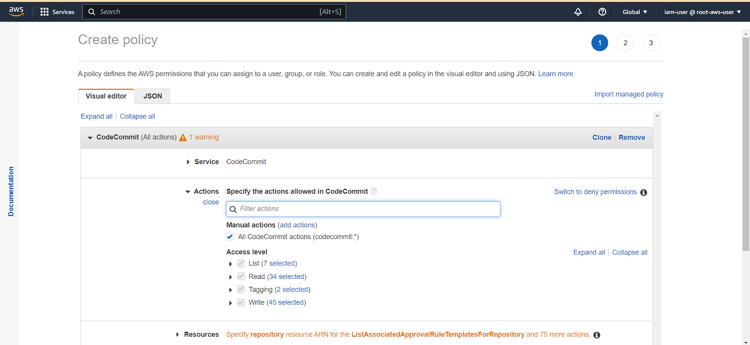Toggle the Read access level checkbox
This screenshot has height=345, width=750.
pos(241,277)
